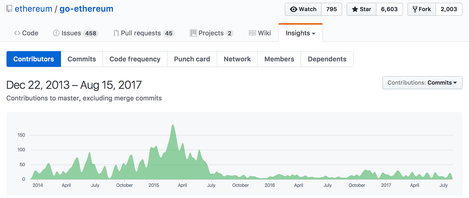
Task: Click the 2015 label on the time axis
Action: pos(154,185)
